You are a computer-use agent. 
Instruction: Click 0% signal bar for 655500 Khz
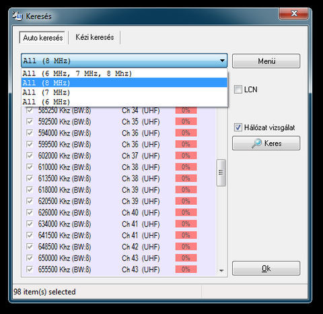click(186, 270)
